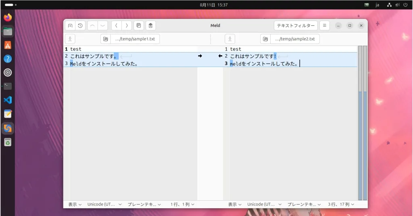This screenshot has height=216, width=413.
Task: Click the .../temp/sample1.txt file button
Action: (135, 39)
